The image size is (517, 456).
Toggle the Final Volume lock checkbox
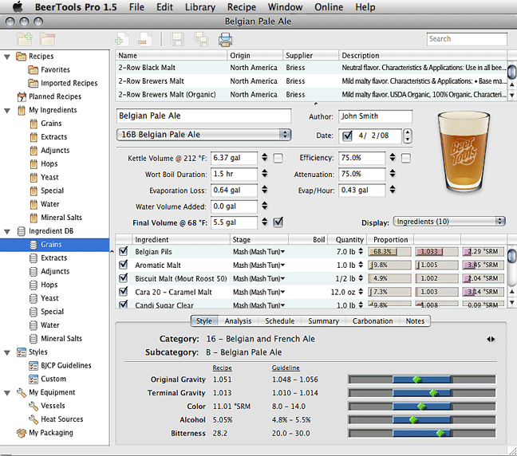click(278, 222)
